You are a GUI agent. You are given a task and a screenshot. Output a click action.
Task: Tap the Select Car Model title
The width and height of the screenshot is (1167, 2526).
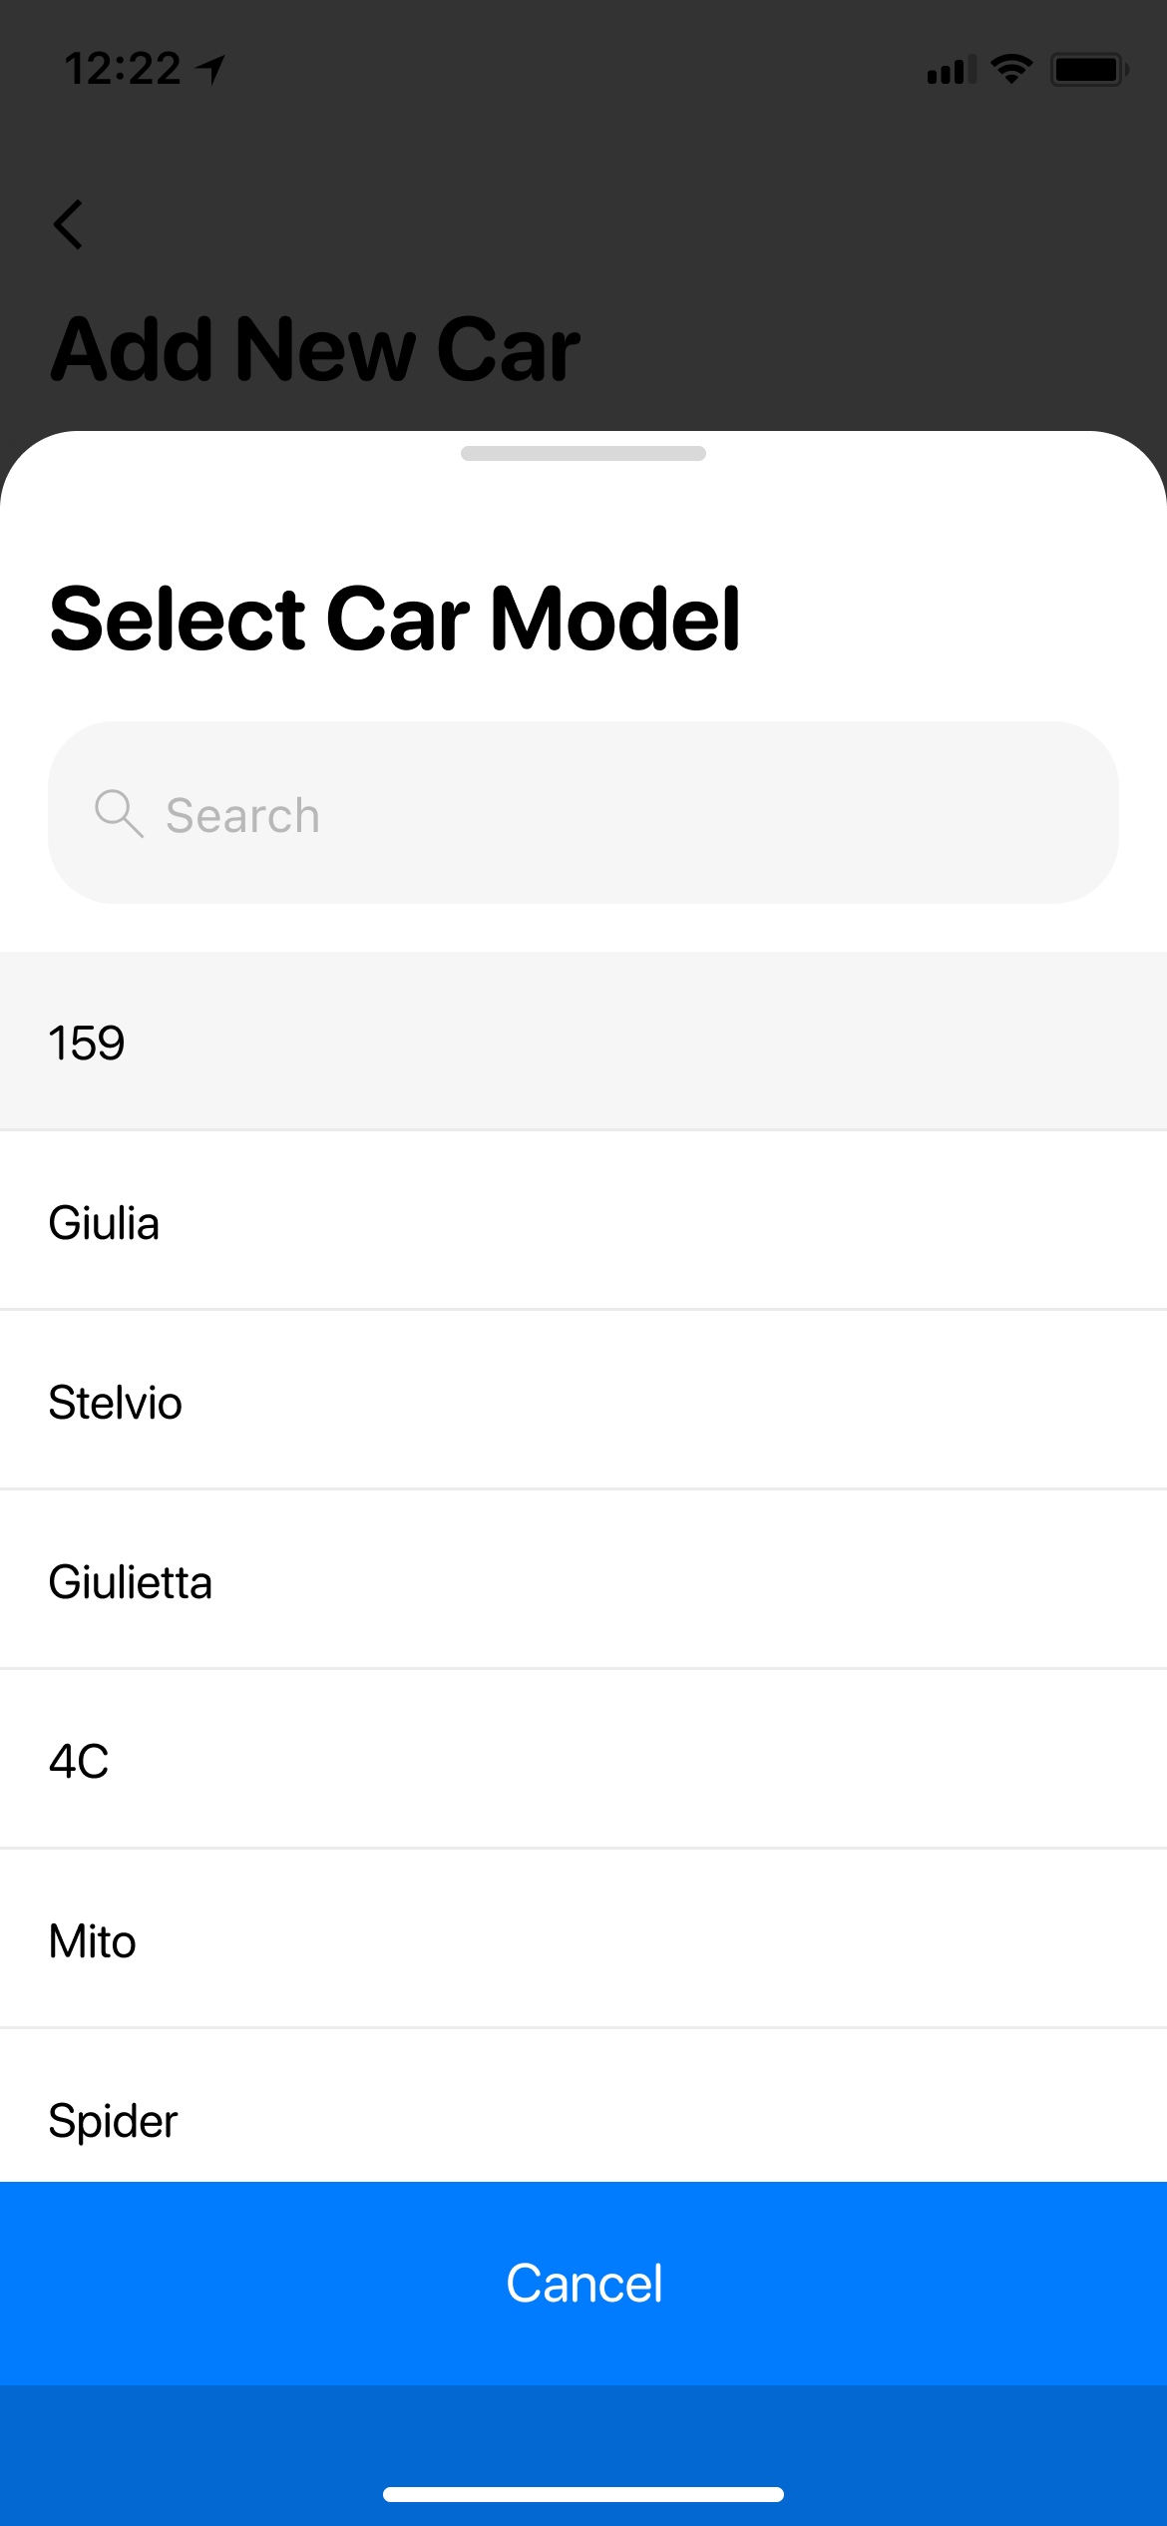[x=395, y=619]
